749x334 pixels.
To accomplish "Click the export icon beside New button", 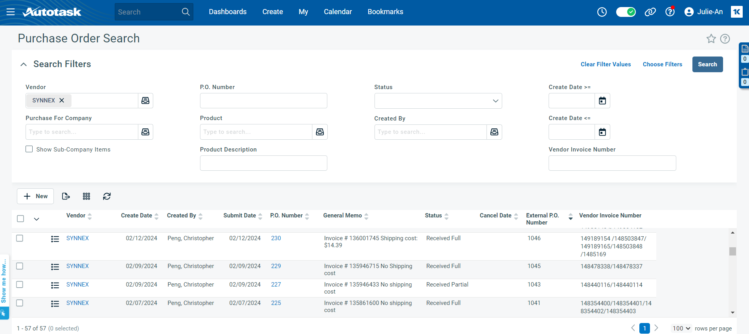I will 66,196.
